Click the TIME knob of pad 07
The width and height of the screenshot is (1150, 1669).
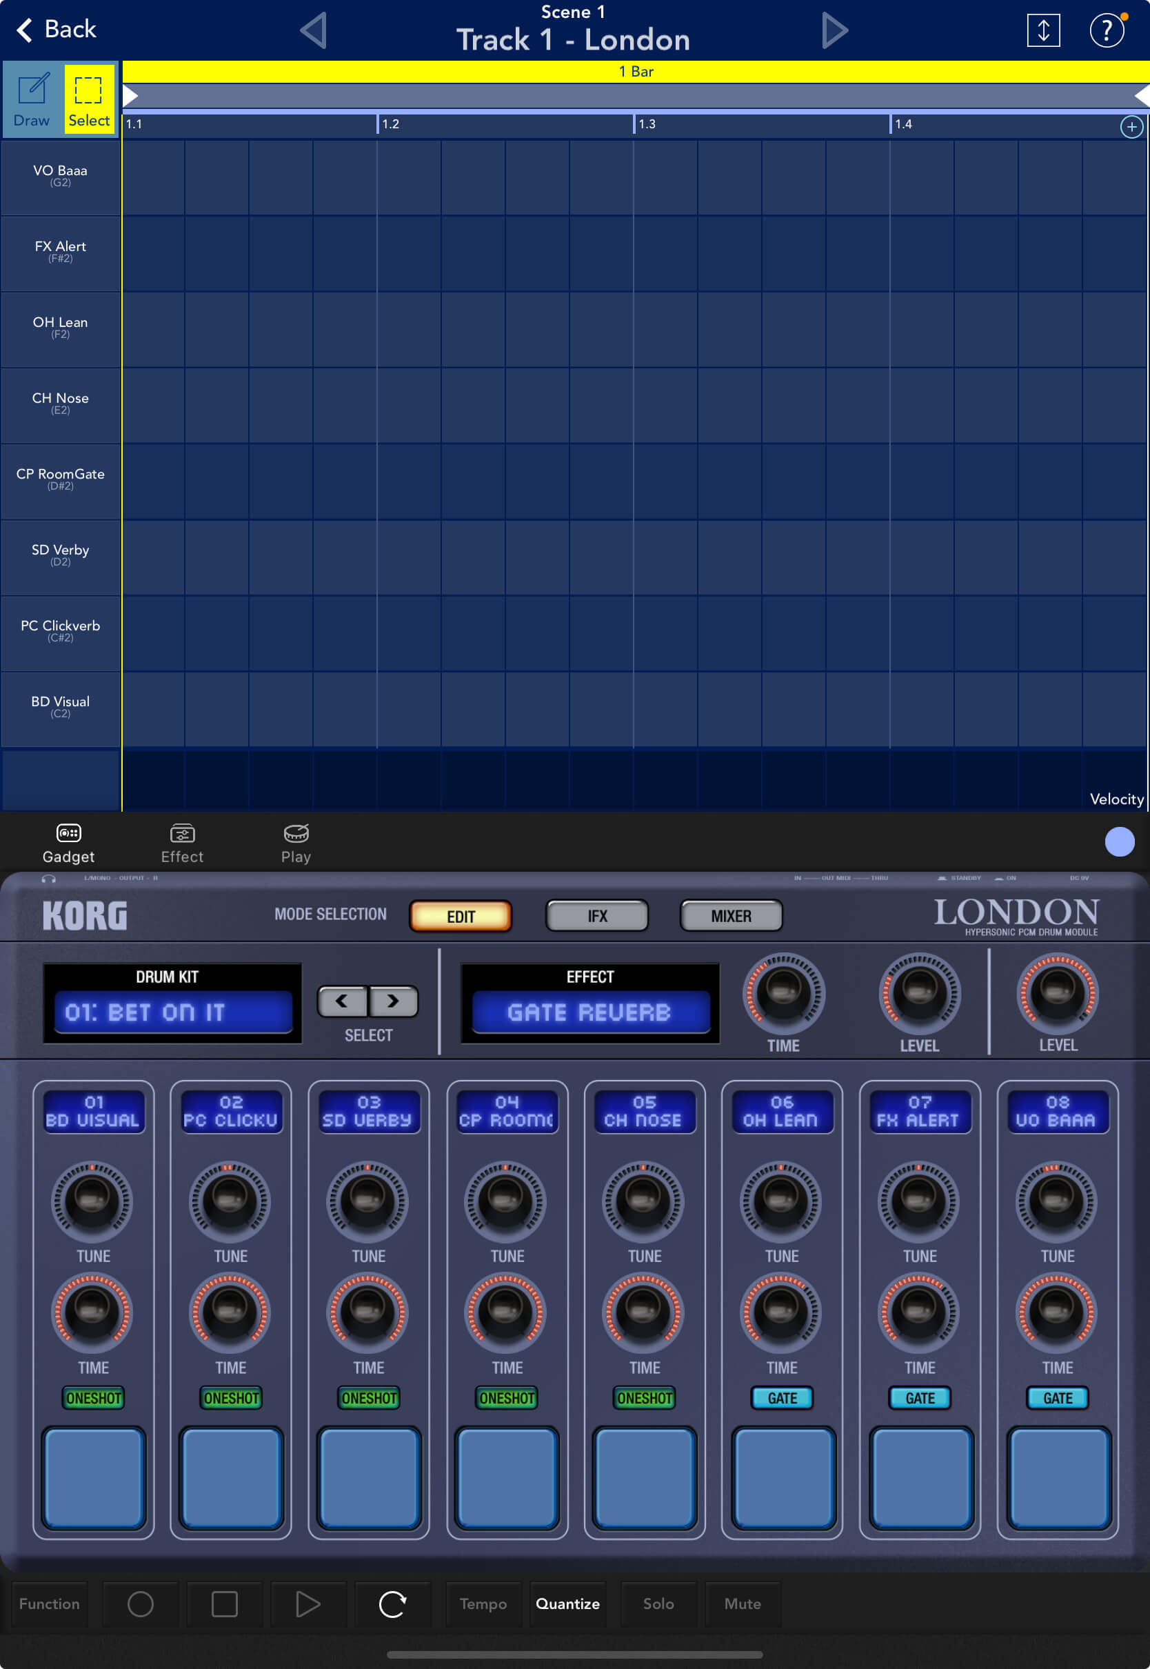(918, 1312)
